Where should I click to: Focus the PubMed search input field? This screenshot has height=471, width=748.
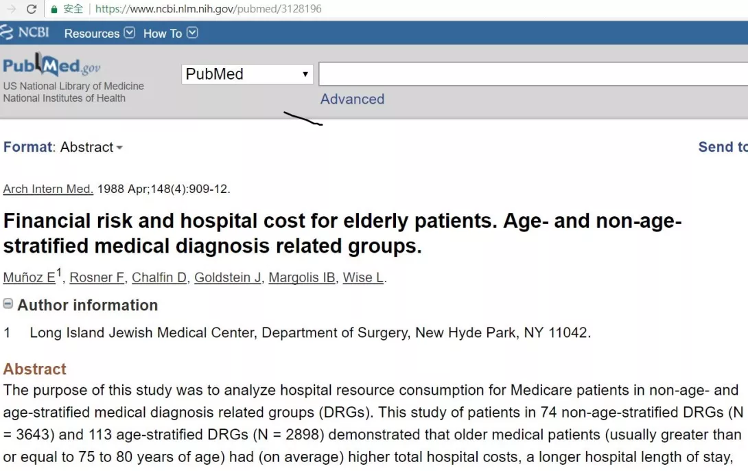pos(533,74)
